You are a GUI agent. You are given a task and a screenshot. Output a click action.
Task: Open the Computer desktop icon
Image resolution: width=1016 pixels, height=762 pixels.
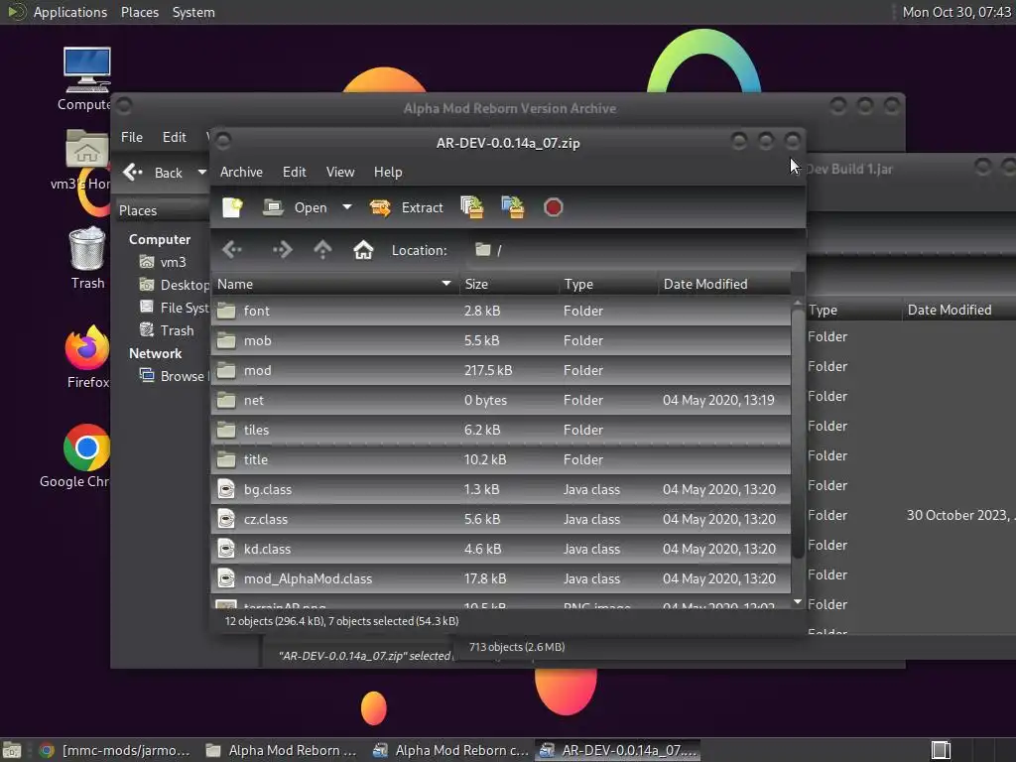click(86, 79)
